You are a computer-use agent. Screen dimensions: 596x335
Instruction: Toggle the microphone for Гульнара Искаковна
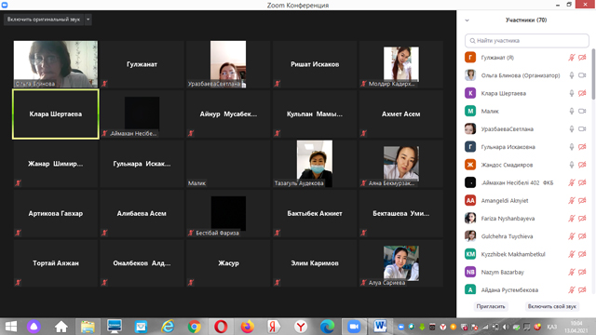(571, 147)
